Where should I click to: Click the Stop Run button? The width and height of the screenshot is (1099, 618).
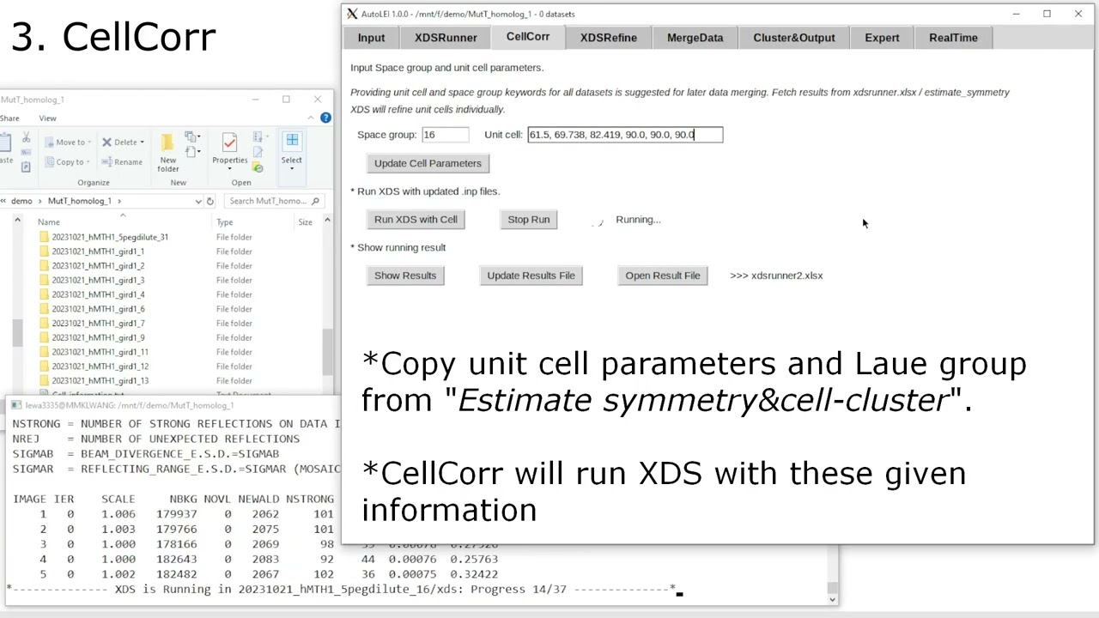tap(528, 220)
